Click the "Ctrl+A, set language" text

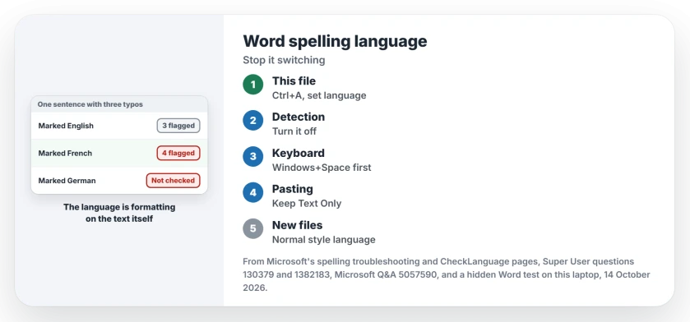(319, 95)
